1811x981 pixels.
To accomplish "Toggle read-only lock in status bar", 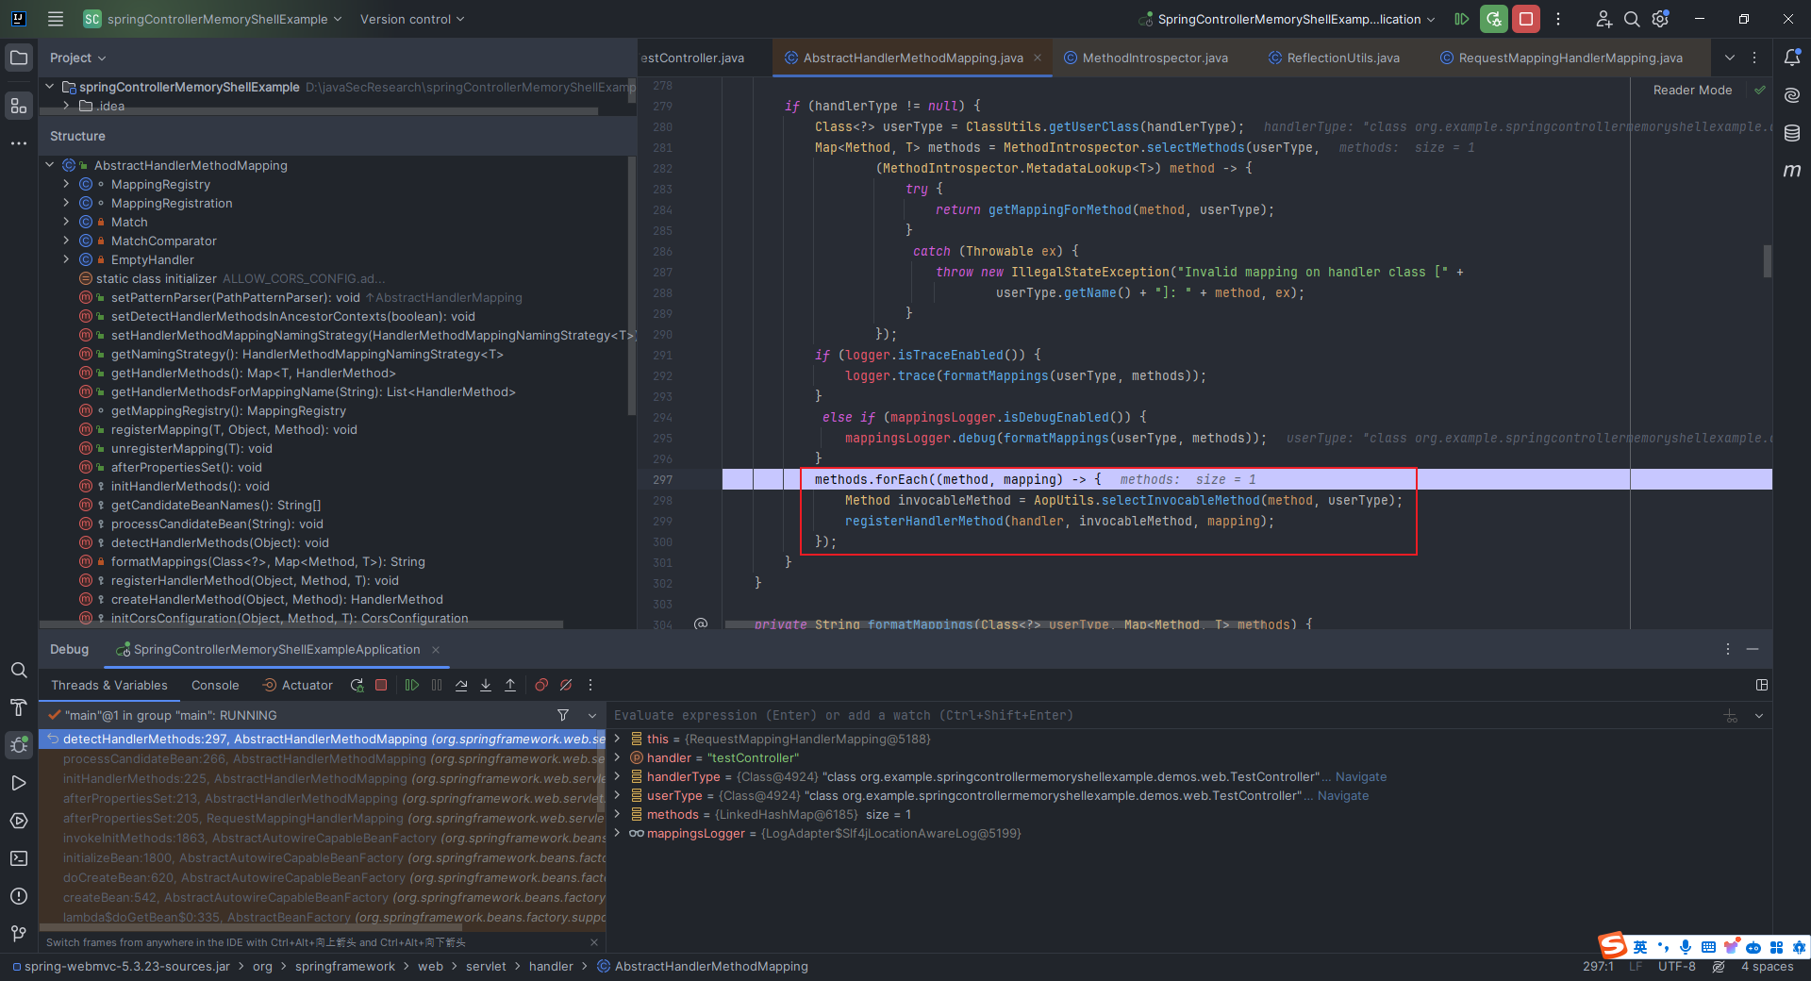I will pyautogui.click(x=1719, y=967).
